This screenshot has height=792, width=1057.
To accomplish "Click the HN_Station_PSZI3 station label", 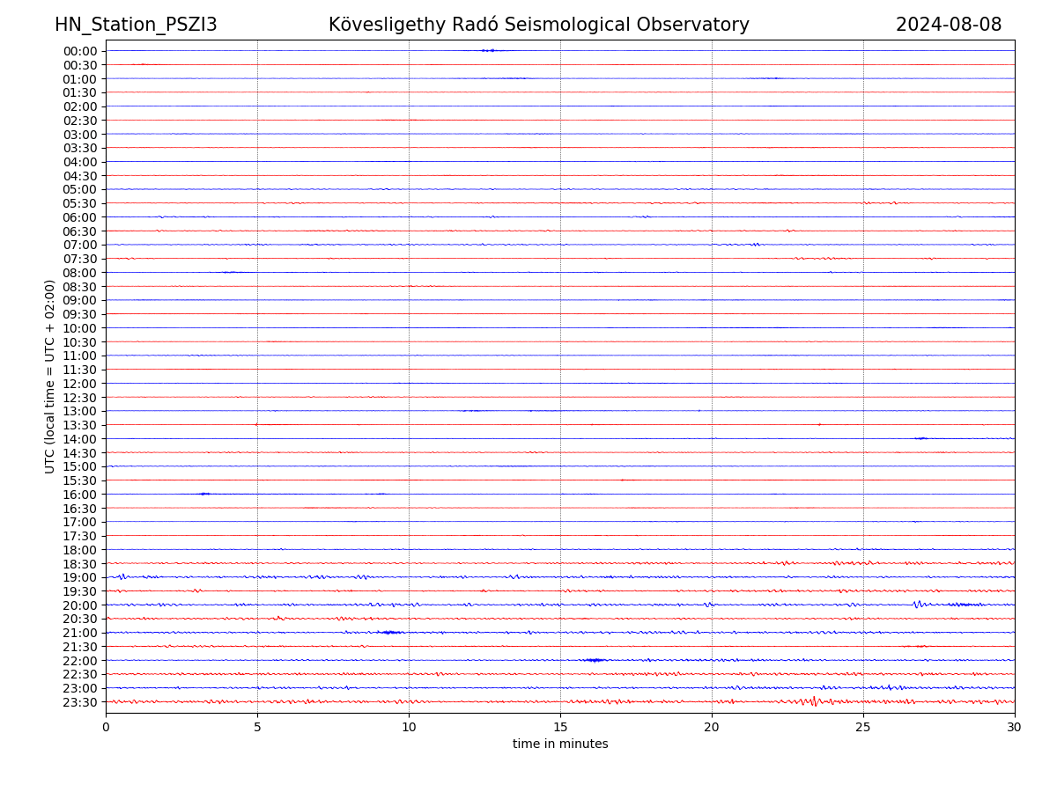I will [136, 25].
